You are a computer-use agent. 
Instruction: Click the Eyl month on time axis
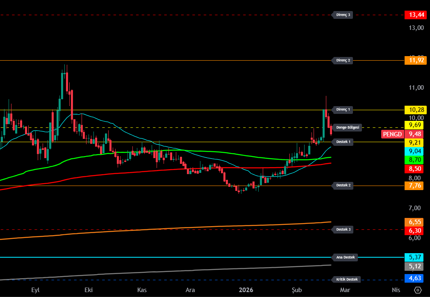coord(35,290)
